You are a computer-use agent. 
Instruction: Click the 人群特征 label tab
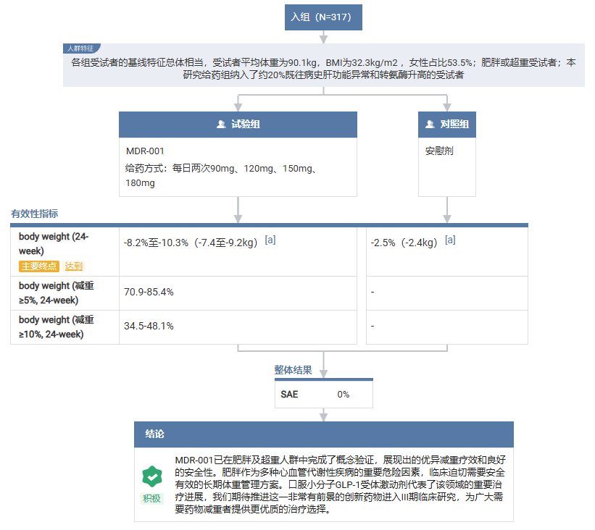(x=81, y=48)
